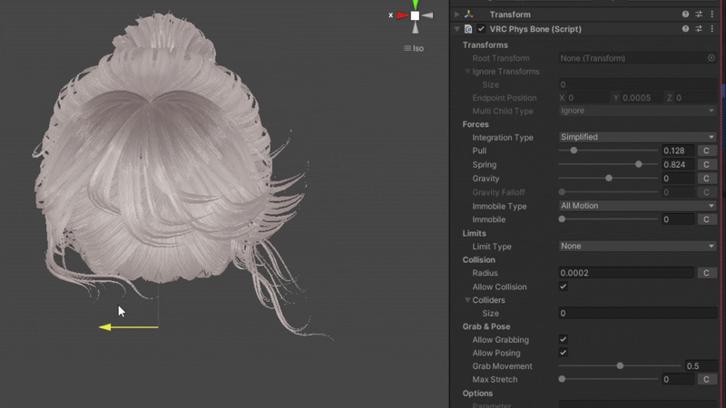The height and width of the screenshot is (408, 726).
Task: Disable the VRC Phys Bone component checkbox
Action: coord(481,29)
